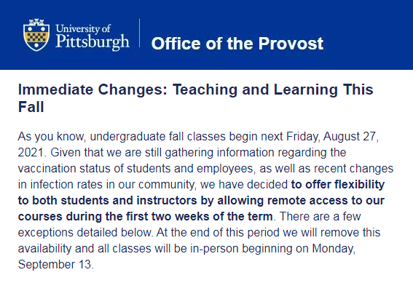Image resolution: width=413 pixels, height=291 pixels.
Task: Click 'exceptions detailed below' text
Action: click(x=84, y=233)
